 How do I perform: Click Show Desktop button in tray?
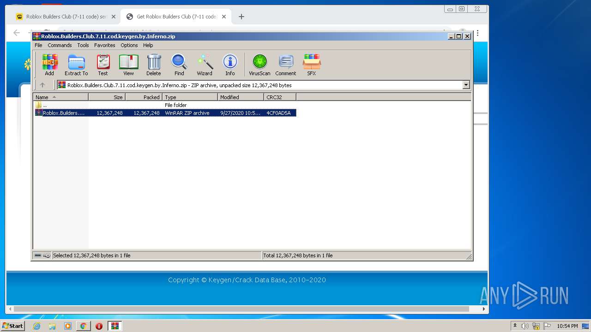click(x=586, y=326)
